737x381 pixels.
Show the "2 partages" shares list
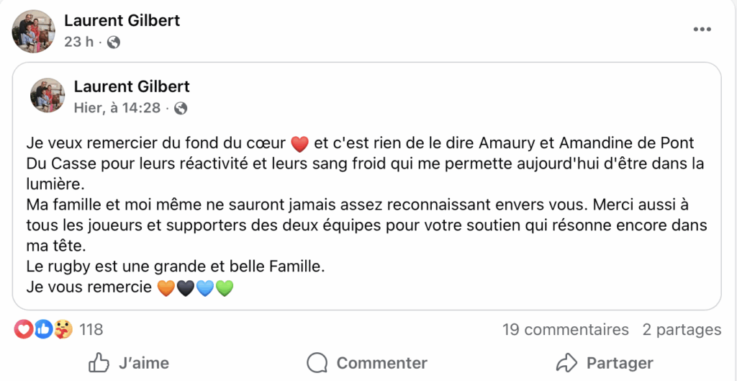682,330
